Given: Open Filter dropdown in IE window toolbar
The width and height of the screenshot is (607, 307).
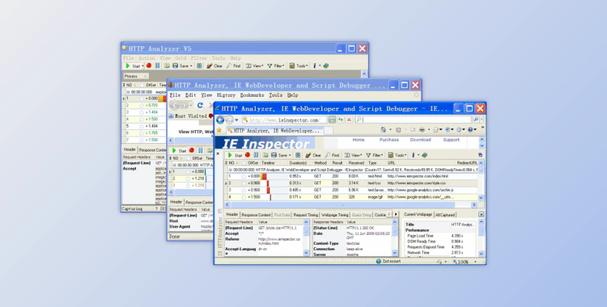Looking at the screenshot, I should [375, 155].
